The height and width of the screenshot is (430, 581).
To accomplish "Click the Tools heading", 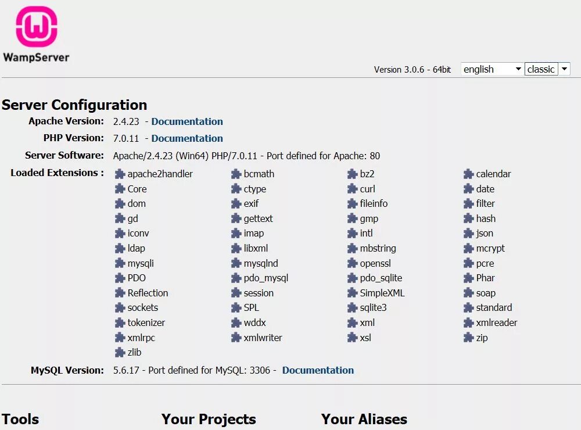I will click(x=20, y=420).
